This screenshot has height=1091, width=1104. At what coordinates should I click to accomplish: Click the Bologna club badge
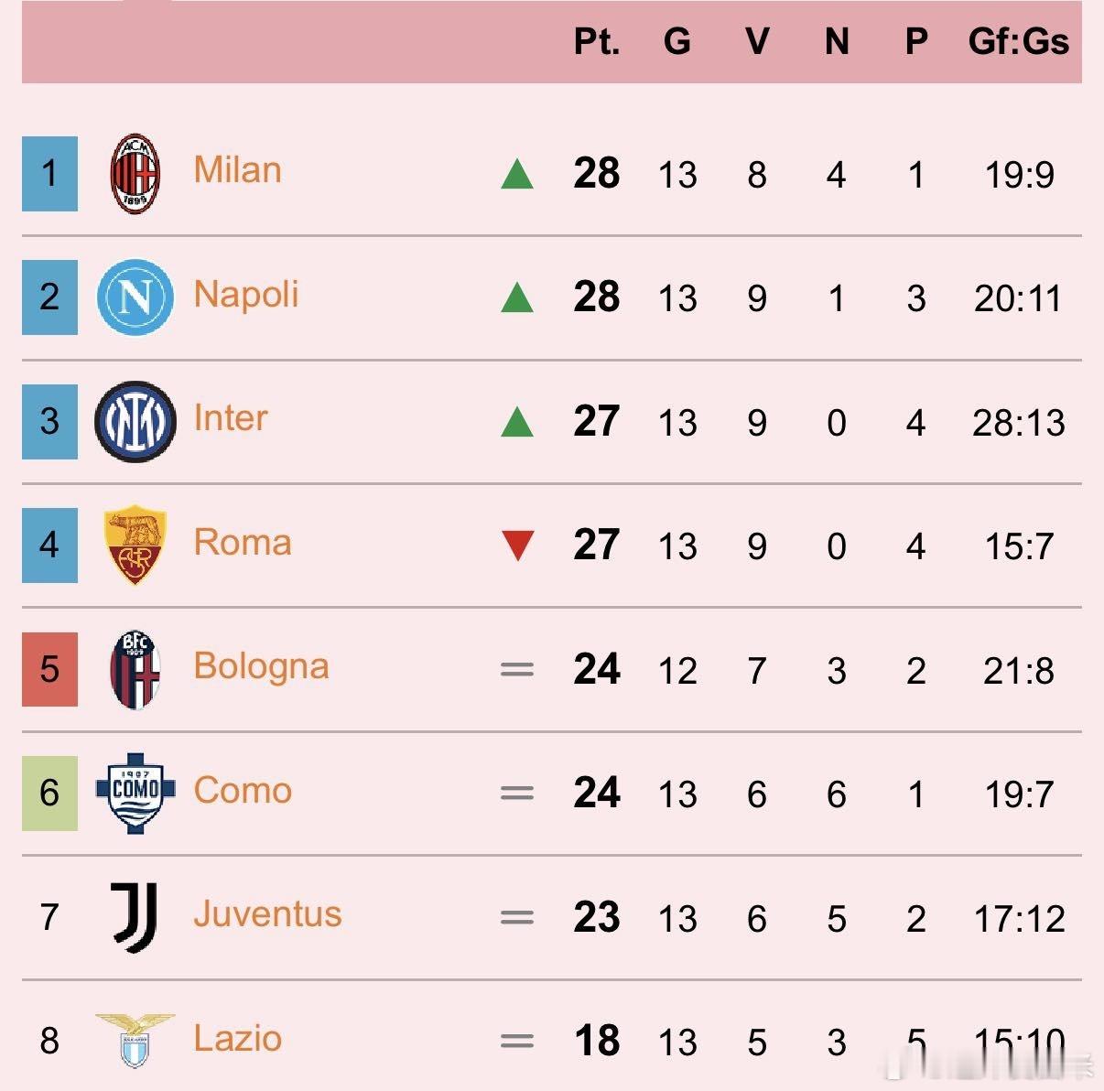pos(135,670)
